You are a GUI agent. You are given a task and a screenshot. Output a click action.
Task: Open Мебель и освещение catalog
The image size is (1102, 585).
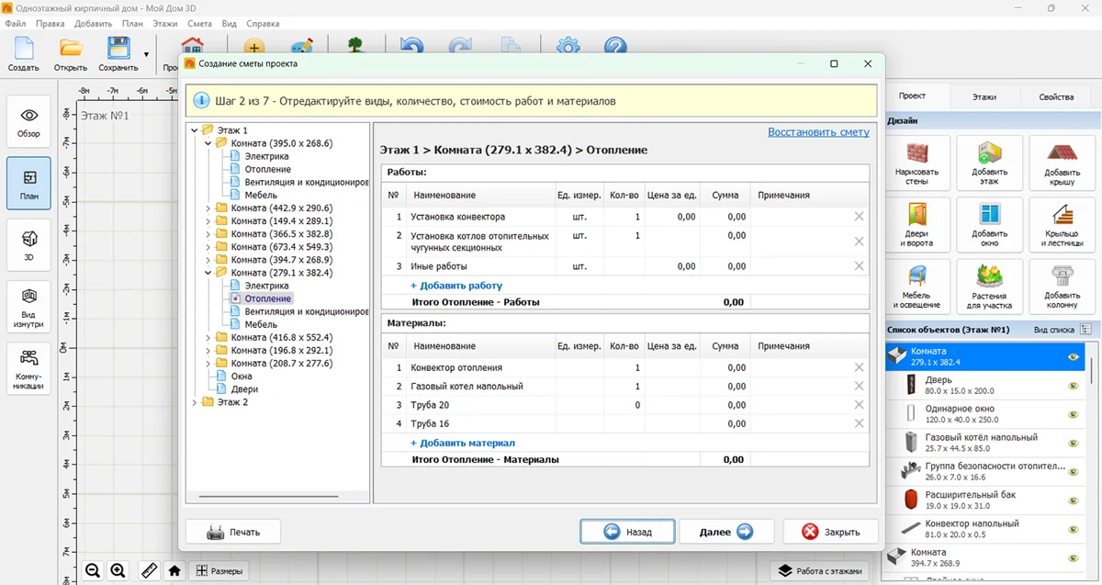[916, 287]
